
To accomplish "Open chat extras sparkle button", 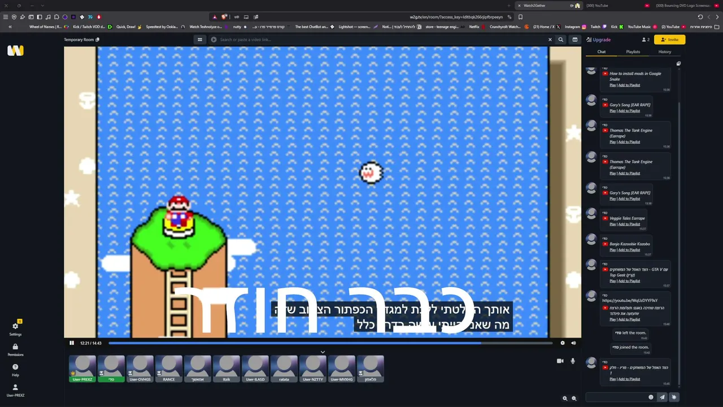I will [674, 397].
